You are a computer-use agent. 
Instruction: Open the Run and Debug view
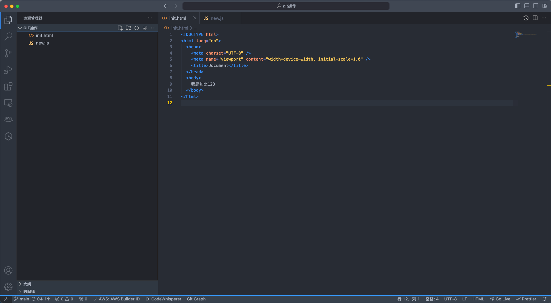pyautogui.click(x=8, y=70)
